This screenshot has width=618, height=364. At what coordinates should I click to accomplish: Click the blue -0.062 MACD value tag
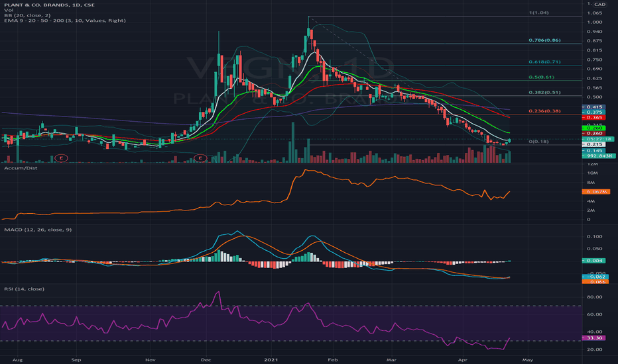pos(595,277)
